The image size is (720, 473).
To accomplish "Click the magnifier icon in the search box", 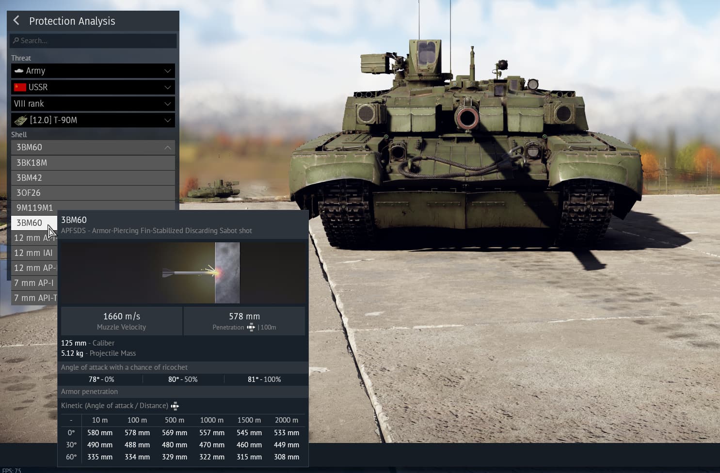I will pyautogui.click(x=16, y=41).
